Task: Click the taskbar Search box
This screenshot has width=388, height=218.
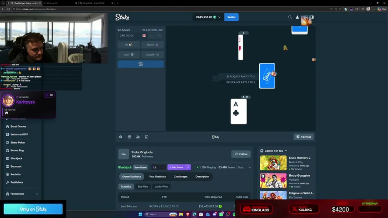Action: pos(161,214)
